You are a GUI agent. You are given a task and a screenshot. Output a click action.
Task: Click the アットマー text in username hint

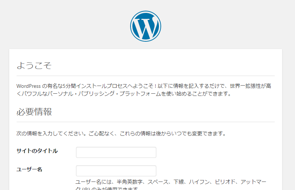(x=253, y=182)
